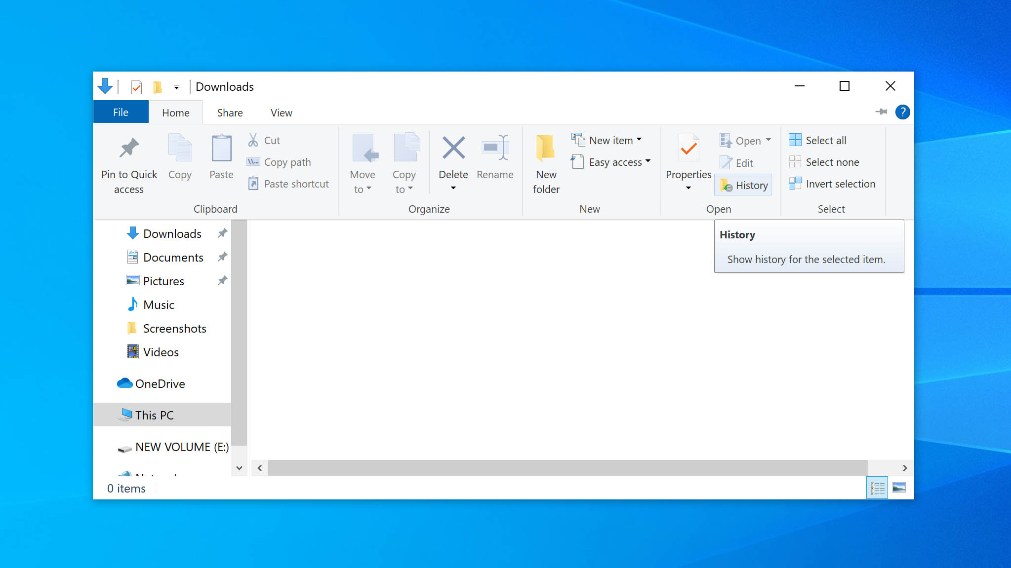Click navigation pane scroll down arrow
1011x568 pixels.
[239, 468]
